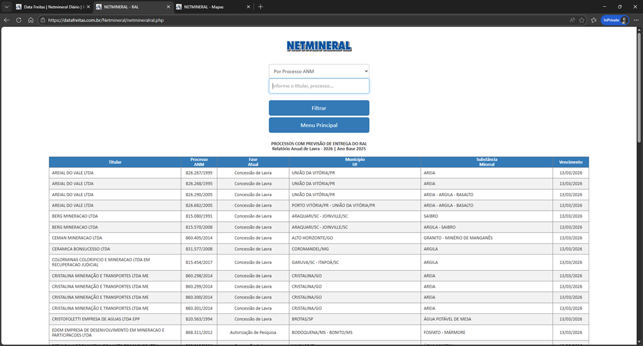The image size is (643, 346).
Task: Click the page vertical scrollbar
Action: tap(639, 86)
